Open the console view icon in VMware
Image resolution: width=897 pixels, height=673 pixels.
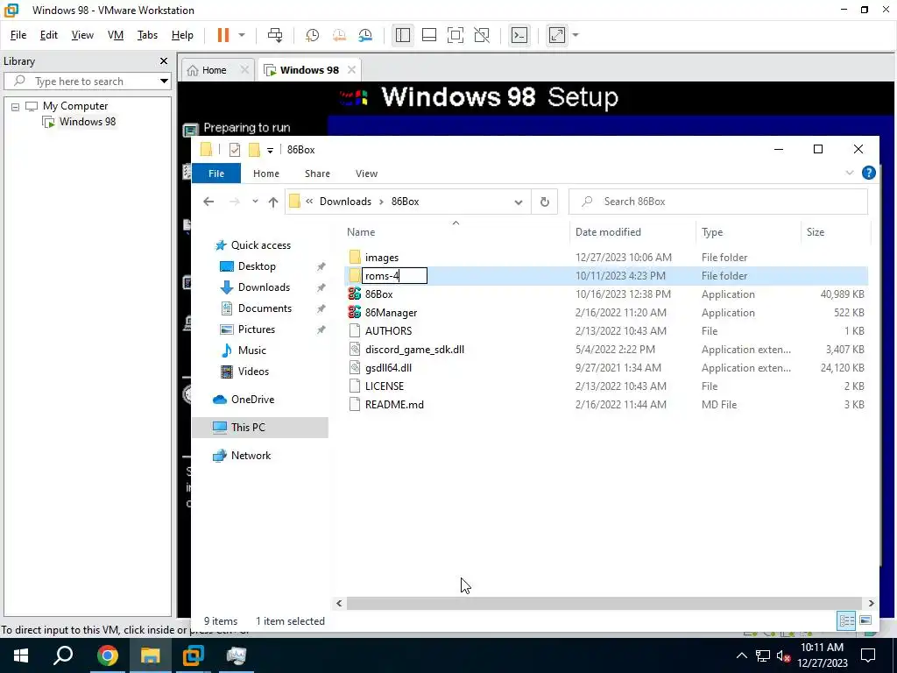[x=519, y=35]
